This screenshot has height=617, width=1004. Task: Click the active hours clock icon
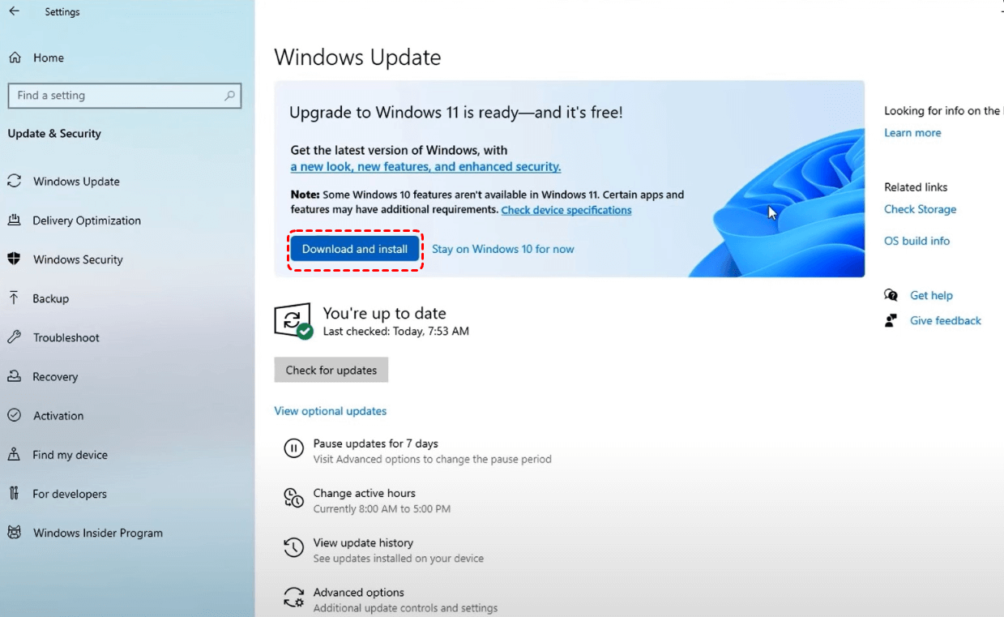pos(293,498)
